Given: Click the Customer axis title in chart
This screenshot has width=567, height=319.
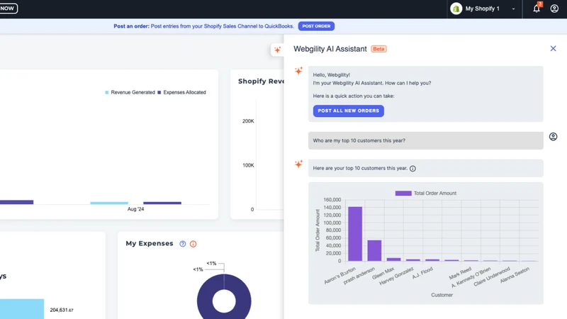Looking at the screenshot, I should (x=442, y=295).
